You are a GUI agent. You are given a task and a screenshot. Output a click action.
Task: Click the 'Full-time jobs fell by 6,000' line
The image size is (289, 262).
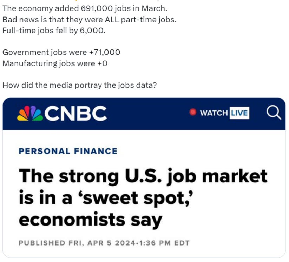pyautogui.click(x=54, y=31)
